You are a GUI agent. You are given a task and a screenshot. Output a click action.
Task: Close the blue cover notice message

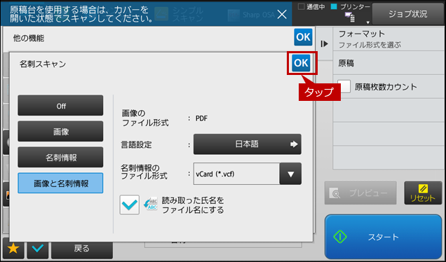(x=282, y=14)
